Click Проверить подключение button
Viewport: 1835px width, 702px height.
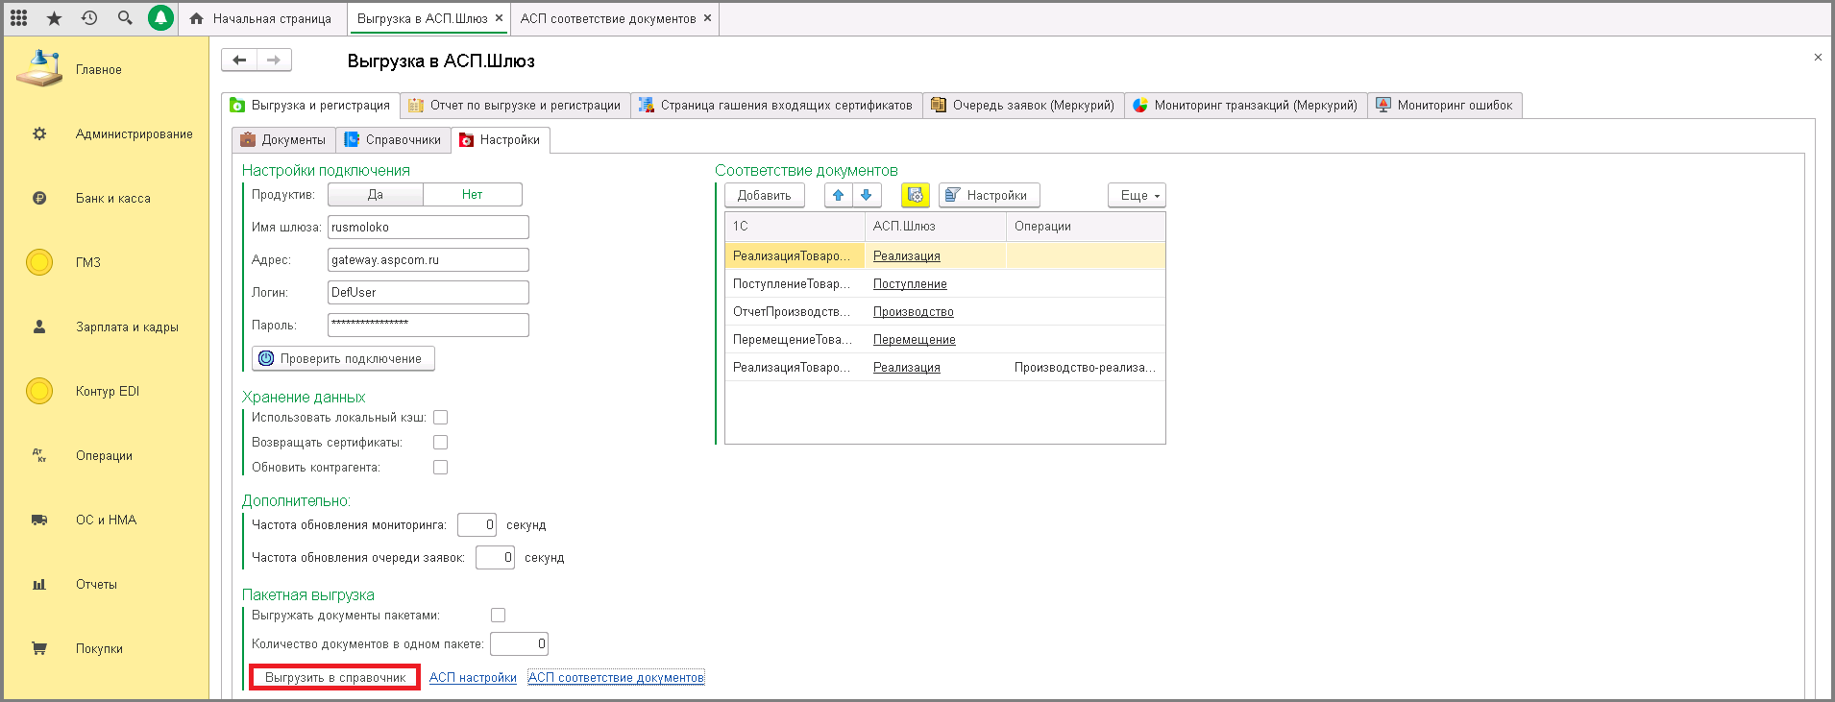pyautogui.click(x=343, y=358)
